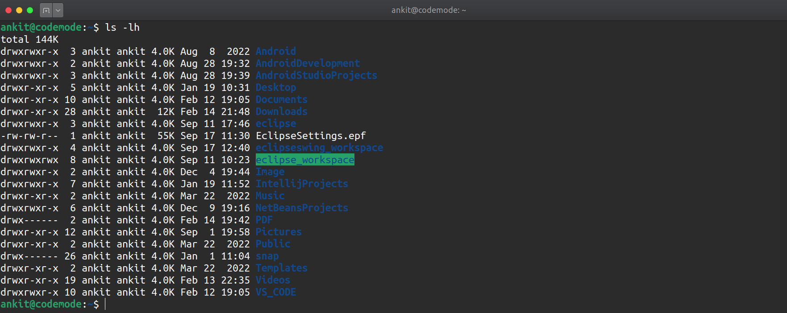
Task: Click the Downloads directory name
Action: click(x=282, y=111)
